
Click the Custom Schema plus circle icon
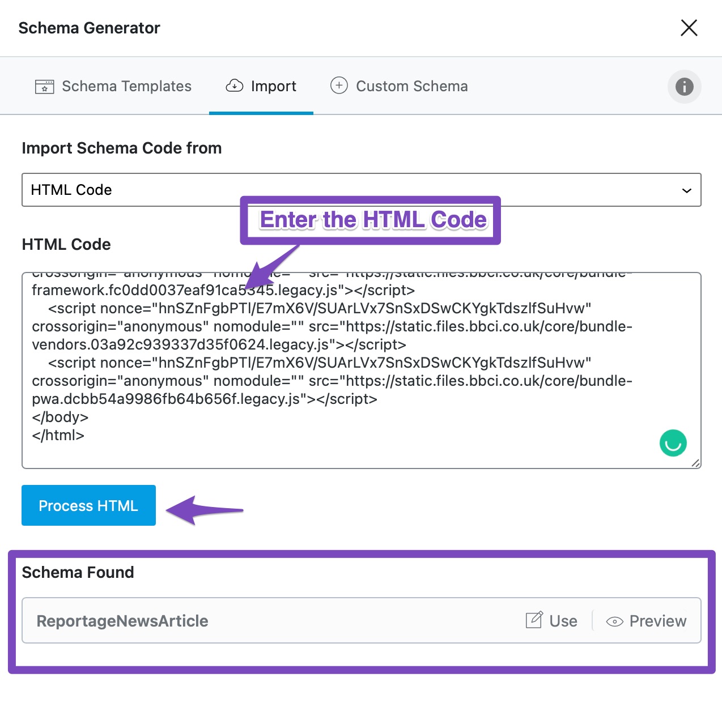pyautogui.click(x=339, y=86)
